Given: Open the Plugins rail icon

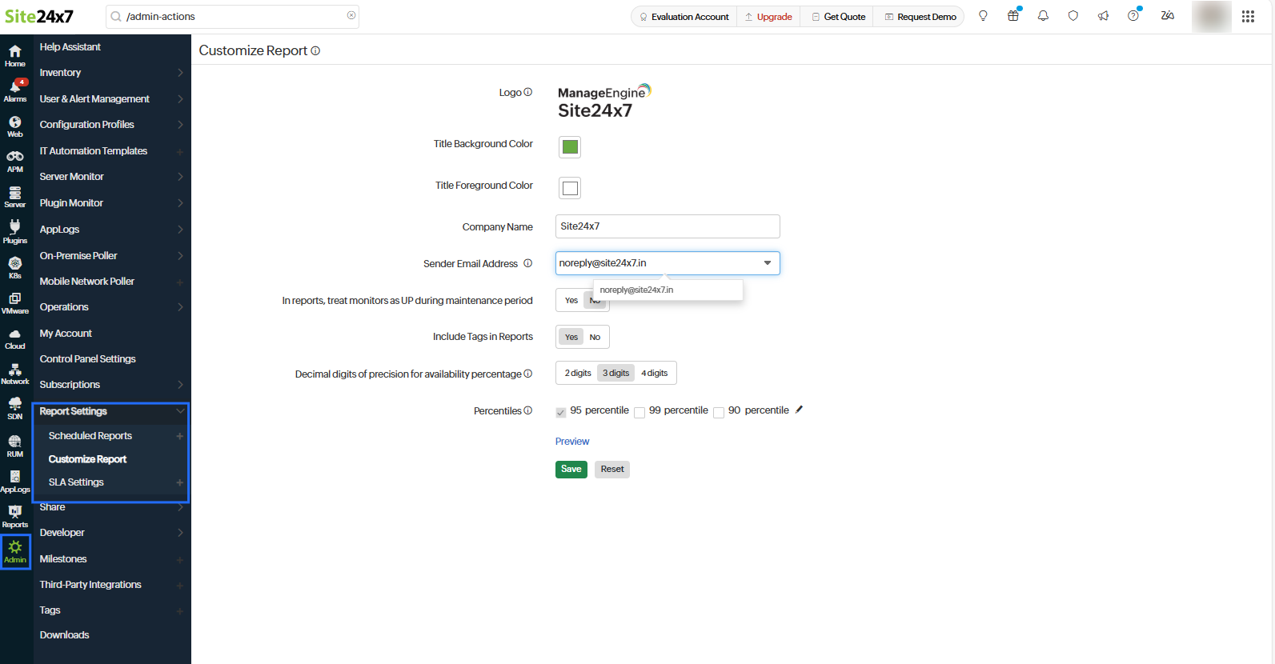Looking at the screenshot, I should tap(15, 231).
